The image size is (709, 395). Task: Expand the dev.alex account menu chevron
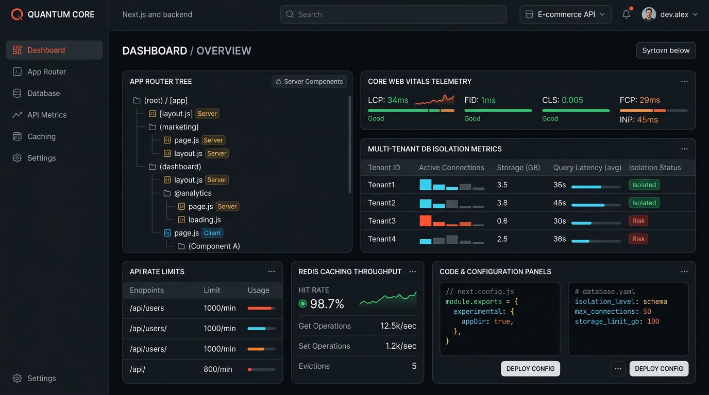(695, 14)
